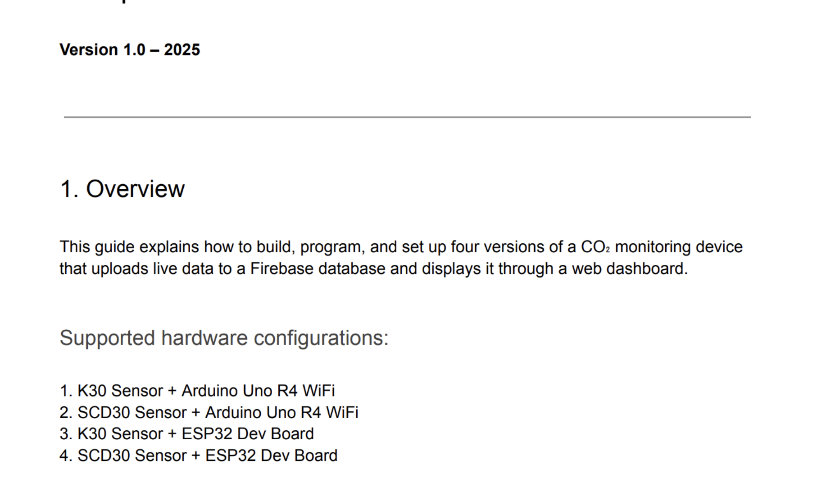
Task: Click the "Version 1.0 – 2025" bold text
Action: pyautogui.click(x=129, y=50)
